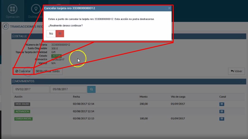Image resolution: width=248 pixels, height=139 pixels.
Task: Click No to abort card cancellation
Action: pyautogui.click(x=51, y=33)
